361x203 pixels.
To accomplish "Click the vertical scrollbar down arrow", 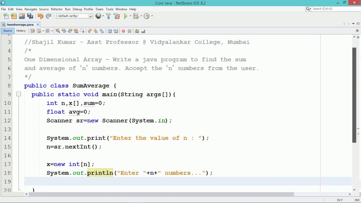I will [354, 190].
